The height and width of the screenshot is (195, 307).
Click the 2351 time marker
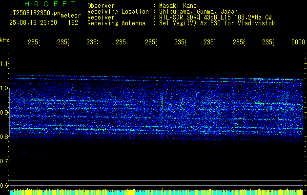pos(34,42)
